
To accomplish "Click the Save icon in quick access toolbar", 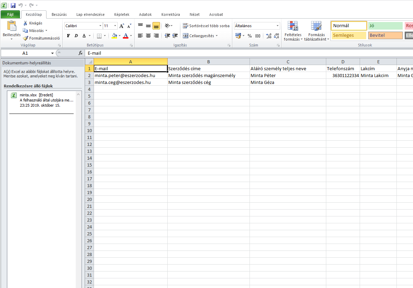I will (x=13, y=6).
